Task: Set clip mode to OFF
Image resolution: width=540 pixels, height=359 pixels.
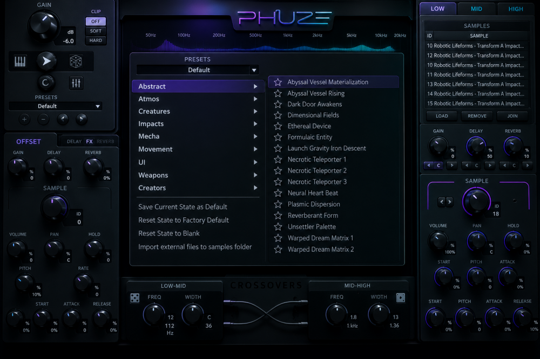Action: point(96,22)
